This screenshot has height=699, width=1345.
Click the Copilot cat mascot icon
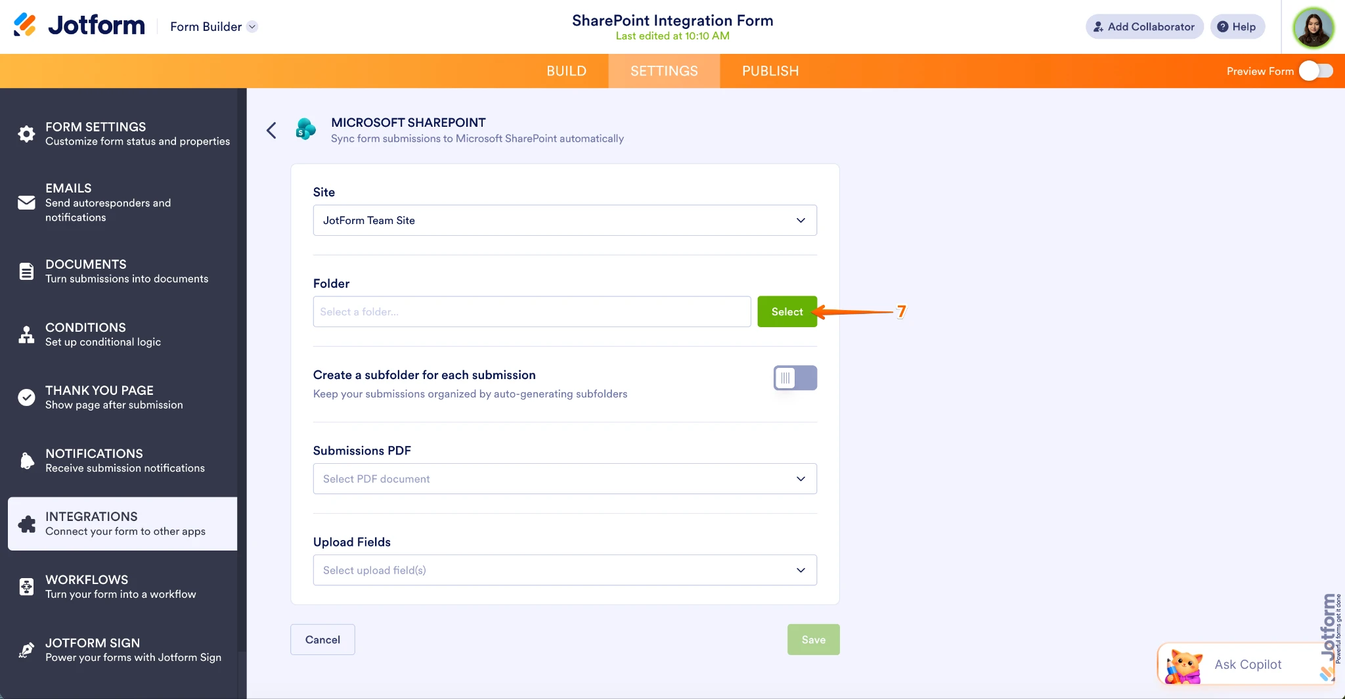(x=1183, y=666)
